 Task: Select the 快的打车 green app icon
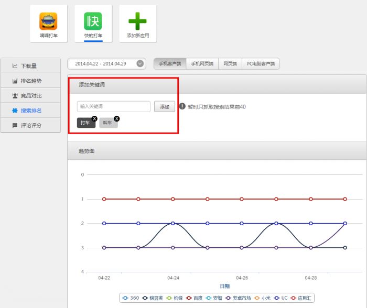(93, 21)
